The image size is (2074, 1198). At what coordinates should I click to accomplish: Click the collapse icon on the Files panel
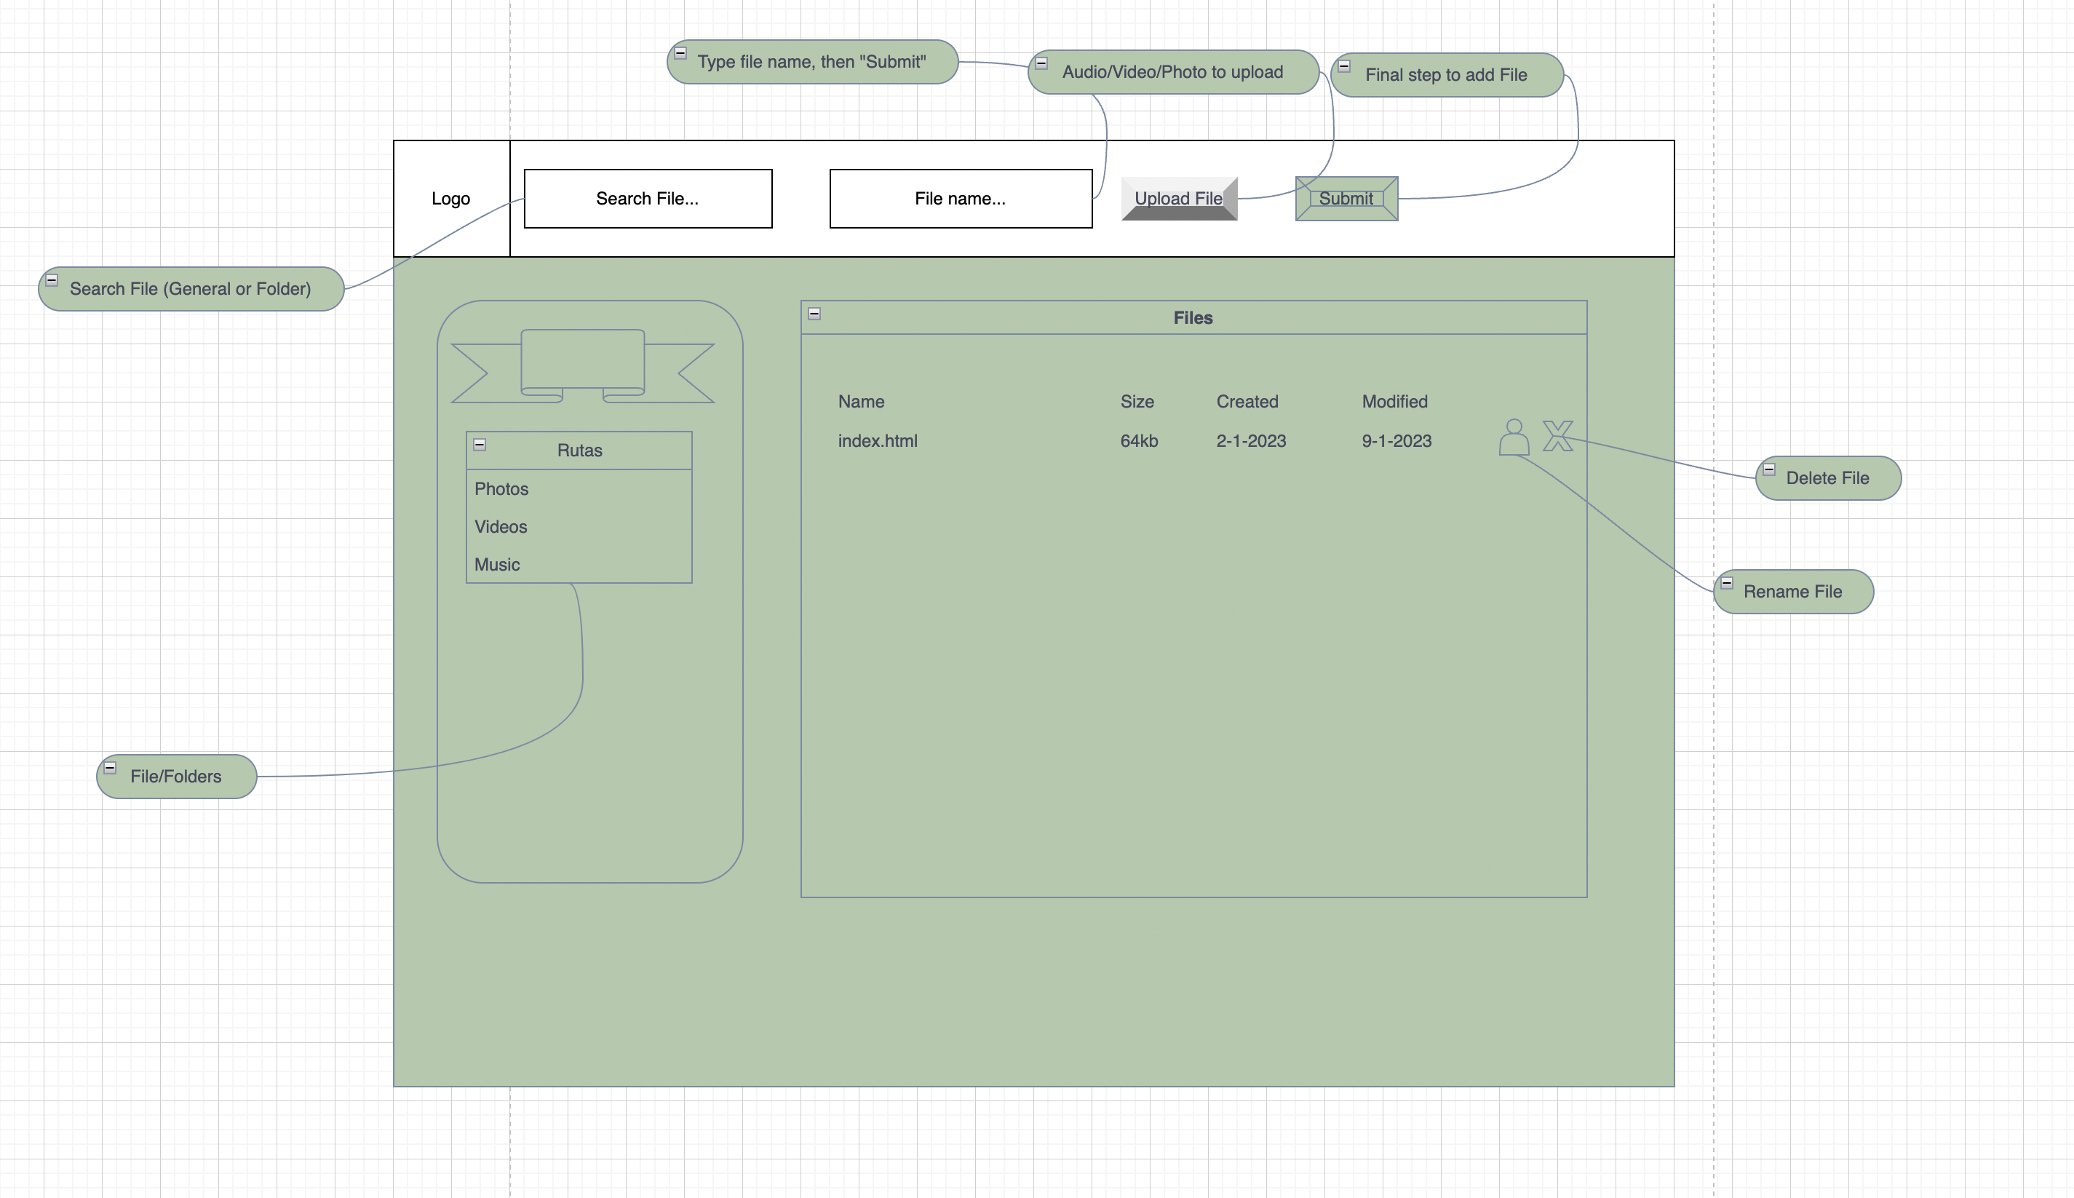coord(814,314)
